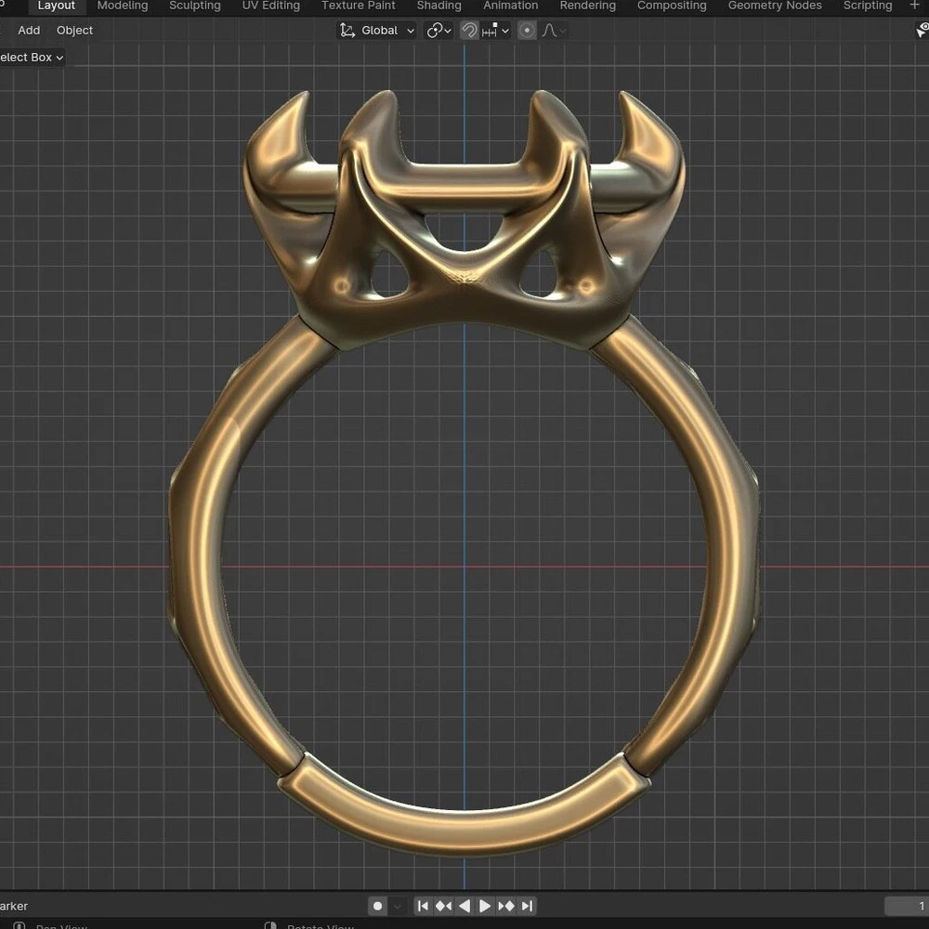Play the animation forward
Screen dimensions: 929x929
click(x=485, y=906)
